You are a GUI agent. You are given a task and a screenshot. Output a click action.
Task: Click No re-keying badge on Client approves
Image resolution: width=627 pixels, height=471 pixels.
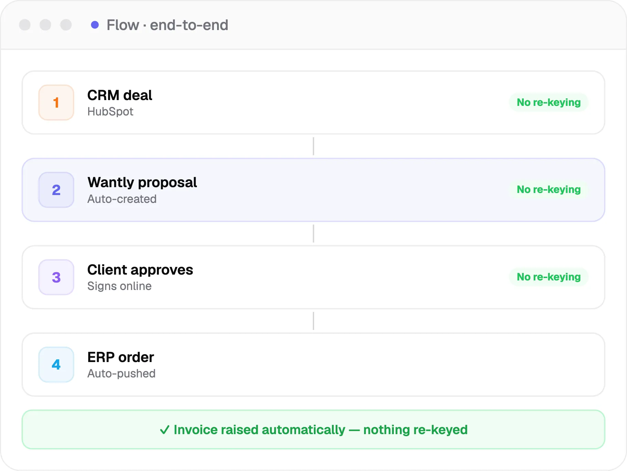click(549, 277)
